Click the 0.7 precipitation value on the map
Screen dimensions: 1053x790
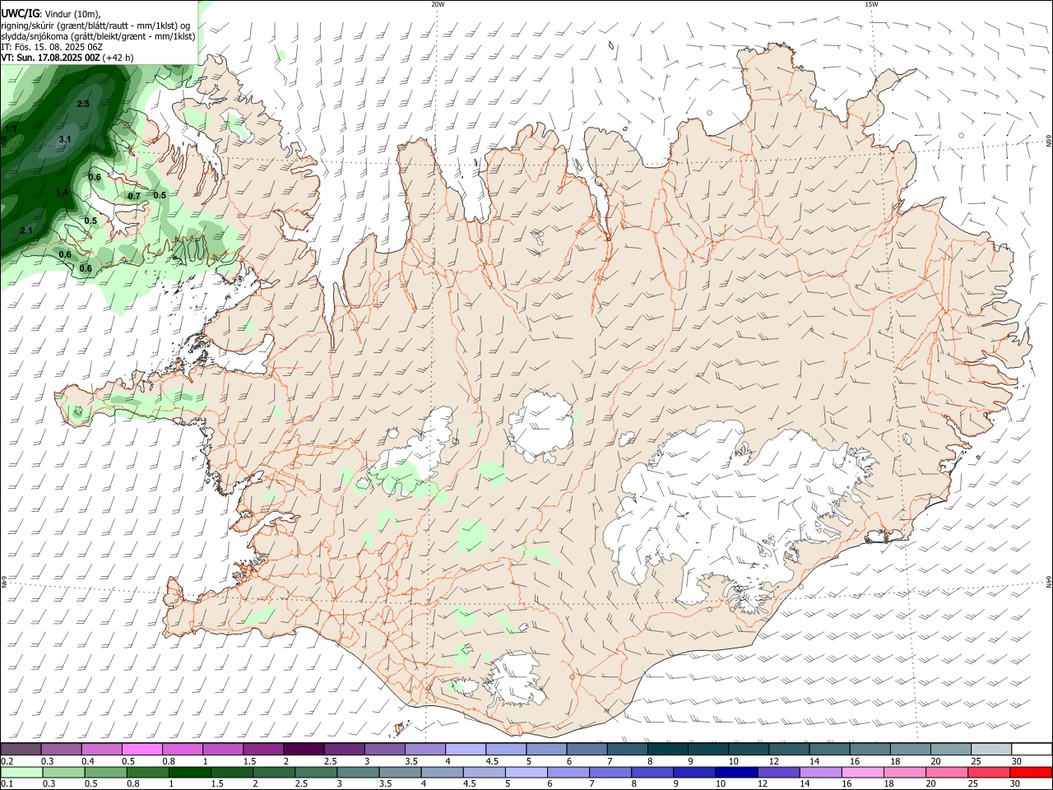click(x=135, y=196)
